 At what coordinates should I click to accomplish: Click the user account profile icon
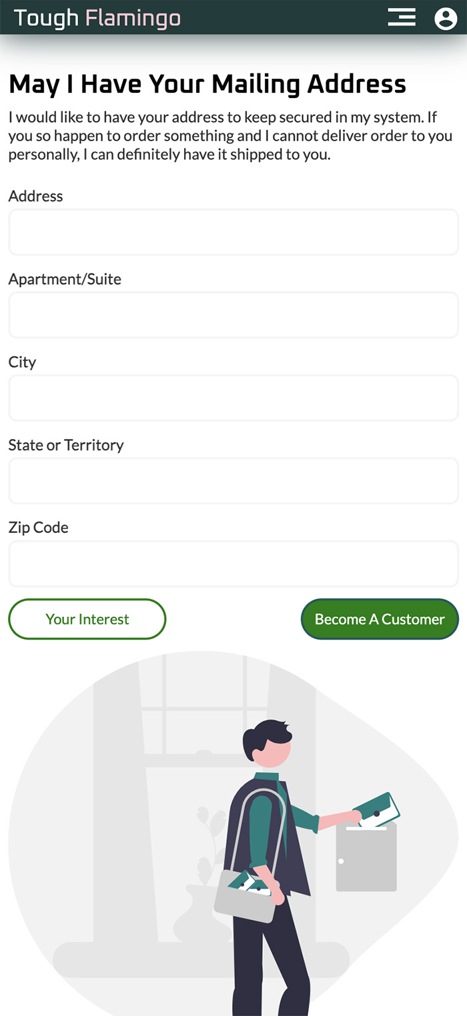pyautogui.click(x=445, y=18)
